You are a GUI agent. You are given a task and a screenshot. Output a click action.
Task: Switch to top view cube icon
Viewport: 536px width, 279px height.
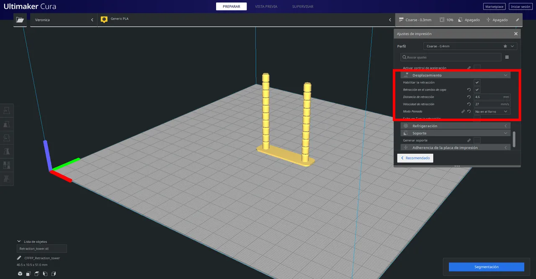36,274
